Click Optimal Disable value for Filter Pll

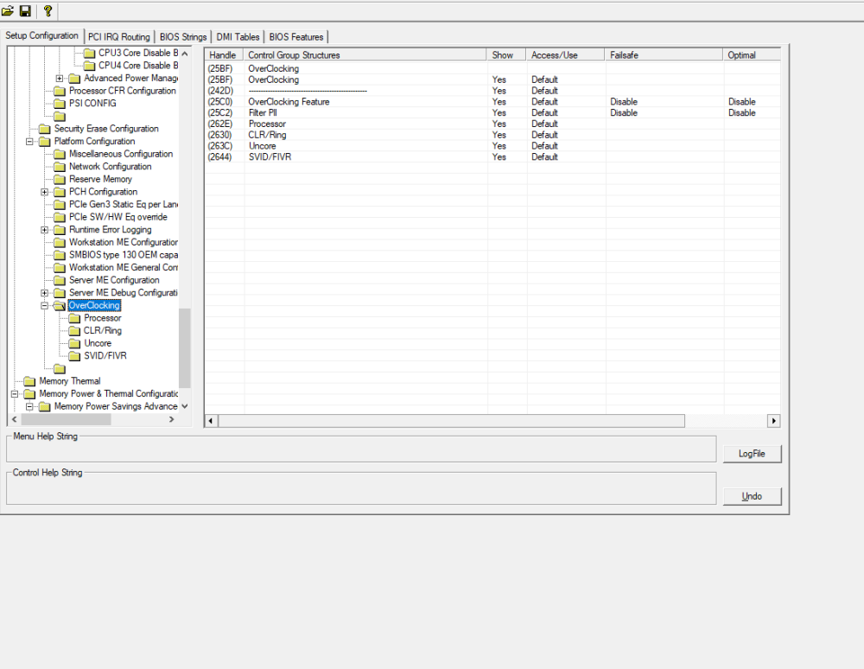(x=741, y=113)
